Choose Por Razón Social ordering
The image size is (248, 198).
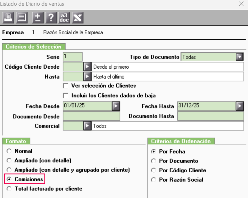pyautogui.click(x=154, y=179)
